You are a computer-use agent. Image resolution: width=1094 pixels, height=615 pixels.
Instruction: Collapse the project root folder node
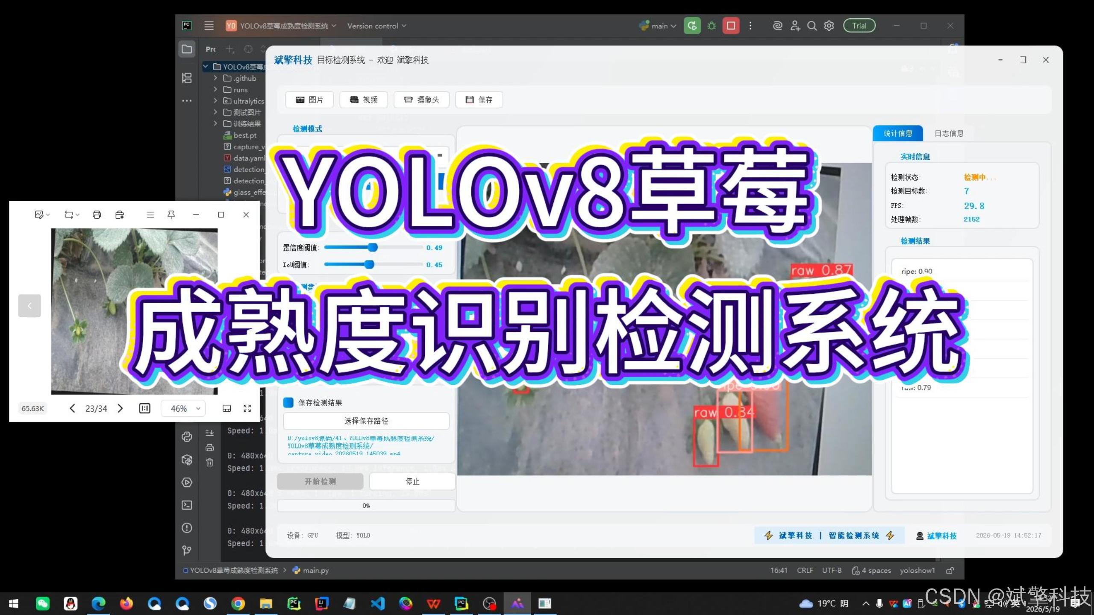pyautogui.click(x=206, y=67)
